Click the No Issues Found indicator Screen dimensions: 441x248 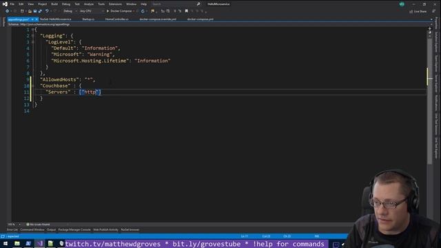click(x=38, y=225)
